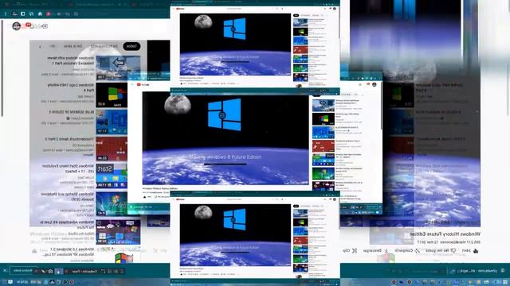Open the mirrored 'Blue Screen of Death 3' thumbnail

point(112,122)
